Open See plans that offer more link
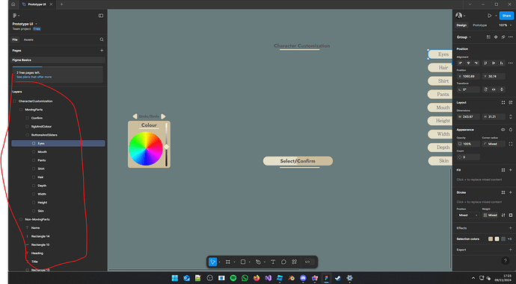Viewport: 516px width, 284px height. pyautogui.click(x=34, y=77)
